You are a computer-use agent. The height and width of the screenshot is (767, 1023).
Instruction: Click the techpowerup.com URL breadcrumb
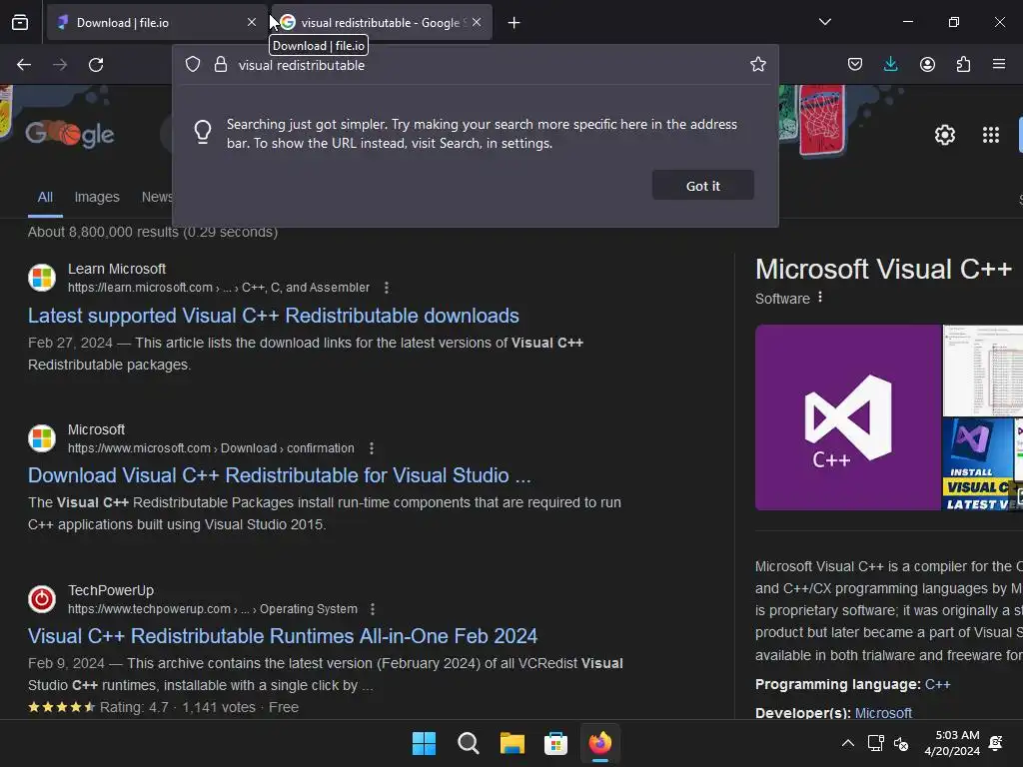tap(213, 609)
